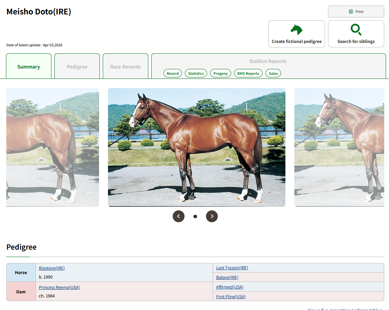Click the Dam row header cell

[21, 291]
